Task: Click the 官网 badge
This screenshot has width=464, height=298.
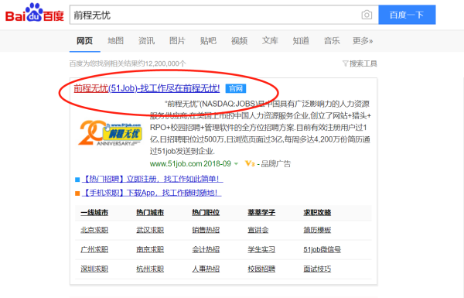Action: click(236, 88)
